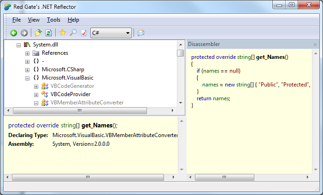This screenshot has height=195, width=323.
Task: Expand the References node
Action: pyautogui.click(x=27, y=53)
